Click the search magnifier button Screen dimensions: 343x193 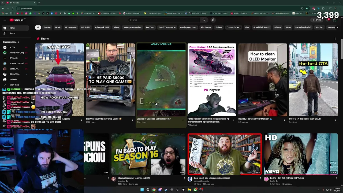pos(204,20)
